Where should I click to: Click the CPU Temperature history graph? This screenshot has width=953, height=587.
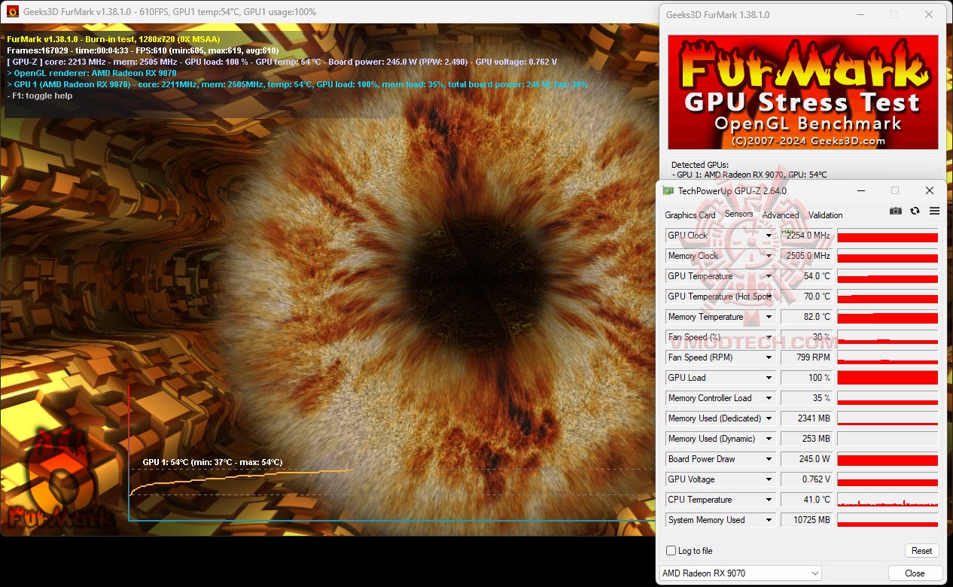pos(888,500)
